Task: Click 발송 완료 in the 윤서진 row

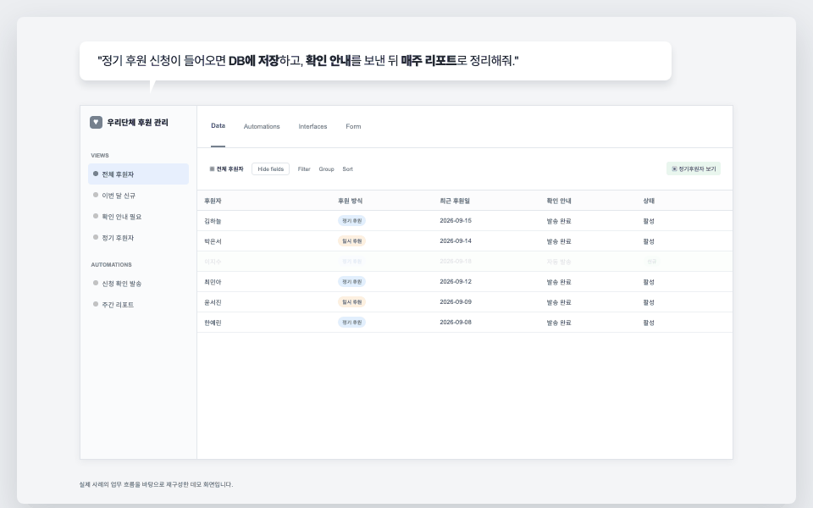Action: point(558,302)
